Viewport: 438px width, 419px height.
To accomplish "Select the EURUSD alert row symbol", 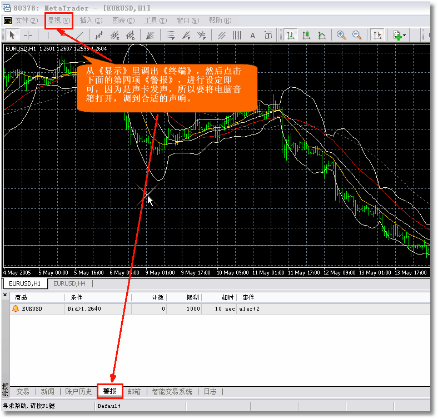I will [x=32, y=308].
